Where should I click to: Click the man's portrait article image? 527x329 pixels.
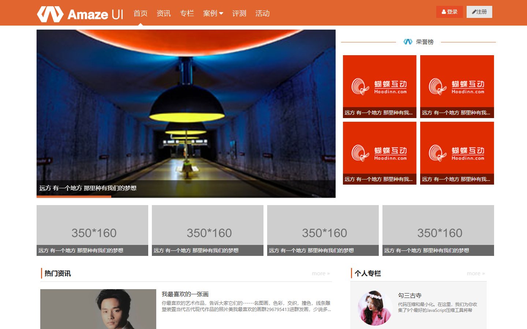point(98,309)
